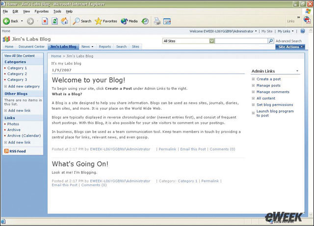Viewport: 314px width, 226px height.
Task: Open Launch blog program to post link
Action: (x=275, y=113)
